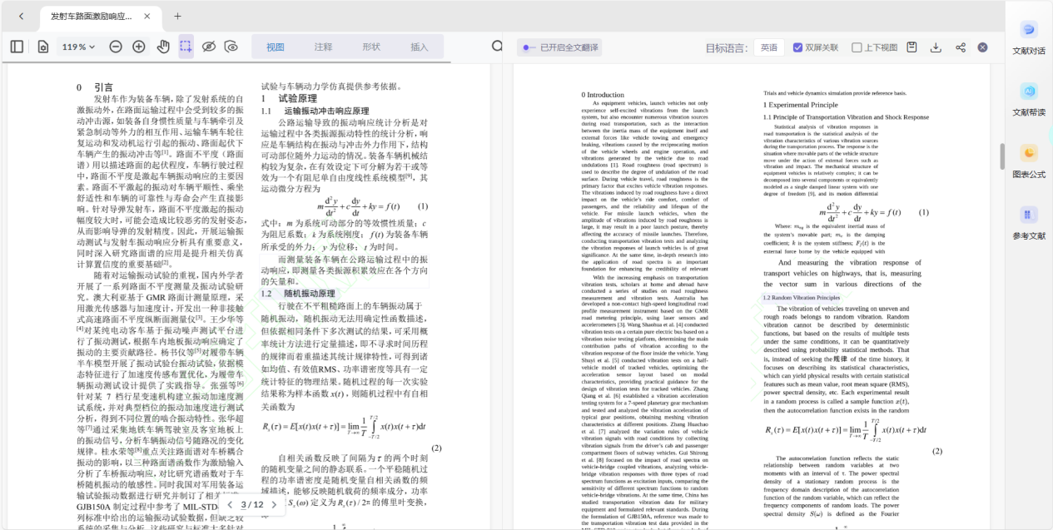Zoom out with the minus button
This screenshot has height=530, width=1053.
point(116,47)
